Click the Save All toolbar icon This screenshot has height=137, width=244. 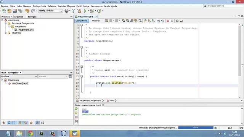click(x=20, y=11)
